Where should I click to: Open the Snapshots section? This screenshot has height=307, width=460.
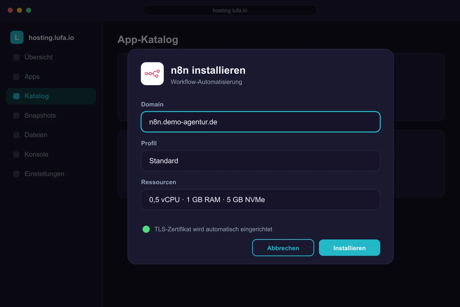(51, 116)
